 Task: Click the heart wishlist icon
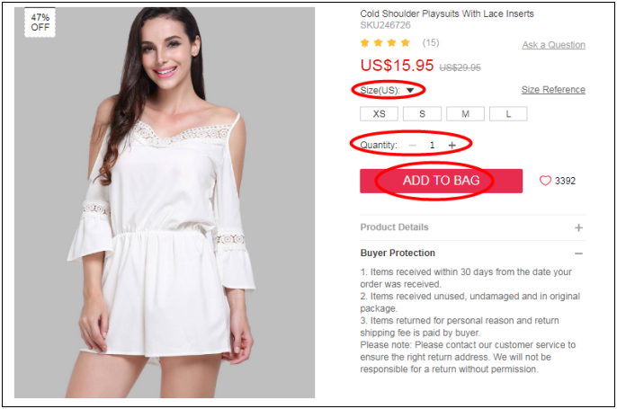tap(545, 181)
